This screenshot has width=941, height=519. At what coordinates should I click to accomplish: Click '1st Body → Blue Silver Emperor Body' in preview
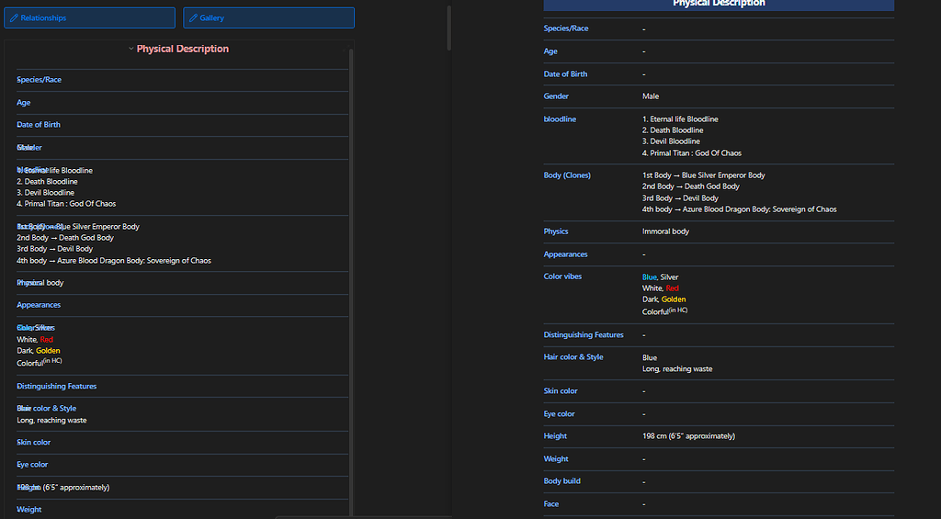tap(703, 175)
